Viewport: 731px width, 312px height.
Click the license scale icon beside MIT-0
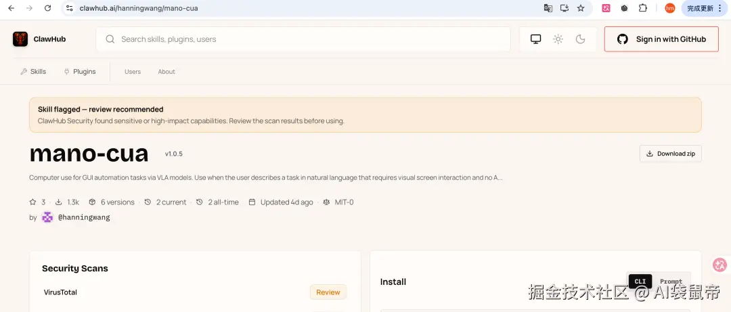pyautogui.click(x=327, y=202)
